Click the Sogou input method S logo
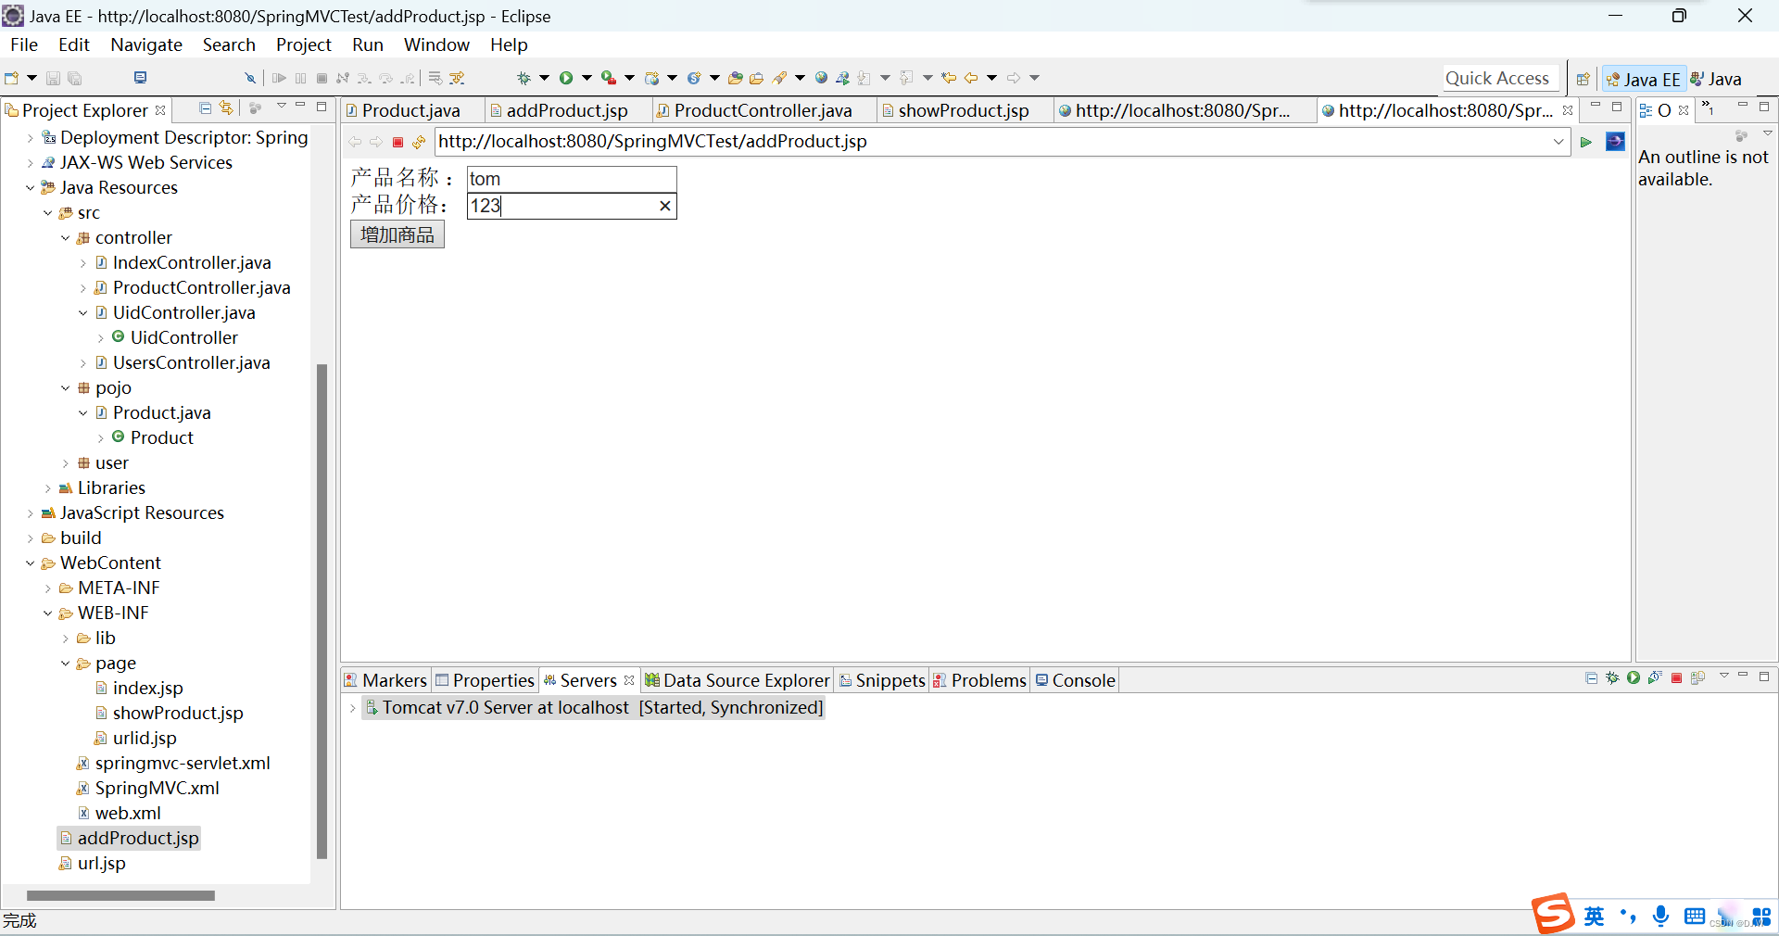This screenshot has height=936, width=1779. tap(1552, 914)
